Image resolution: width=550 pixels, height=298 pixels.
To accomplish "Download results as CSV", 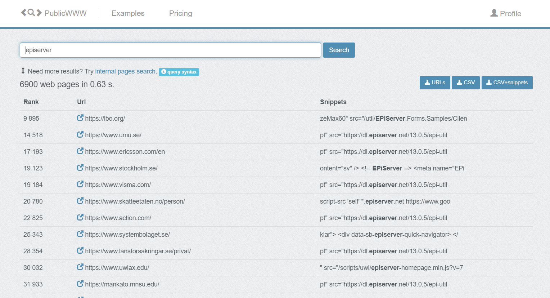I will 466,83.
